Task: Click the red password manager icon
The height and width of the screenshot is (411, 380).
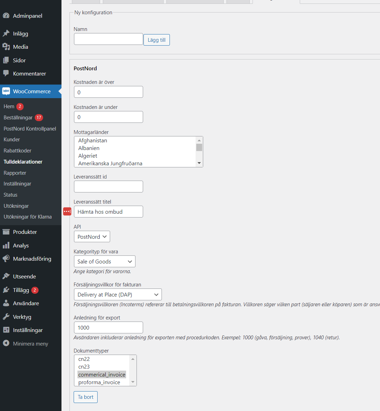Action: [x=67, y=211]
